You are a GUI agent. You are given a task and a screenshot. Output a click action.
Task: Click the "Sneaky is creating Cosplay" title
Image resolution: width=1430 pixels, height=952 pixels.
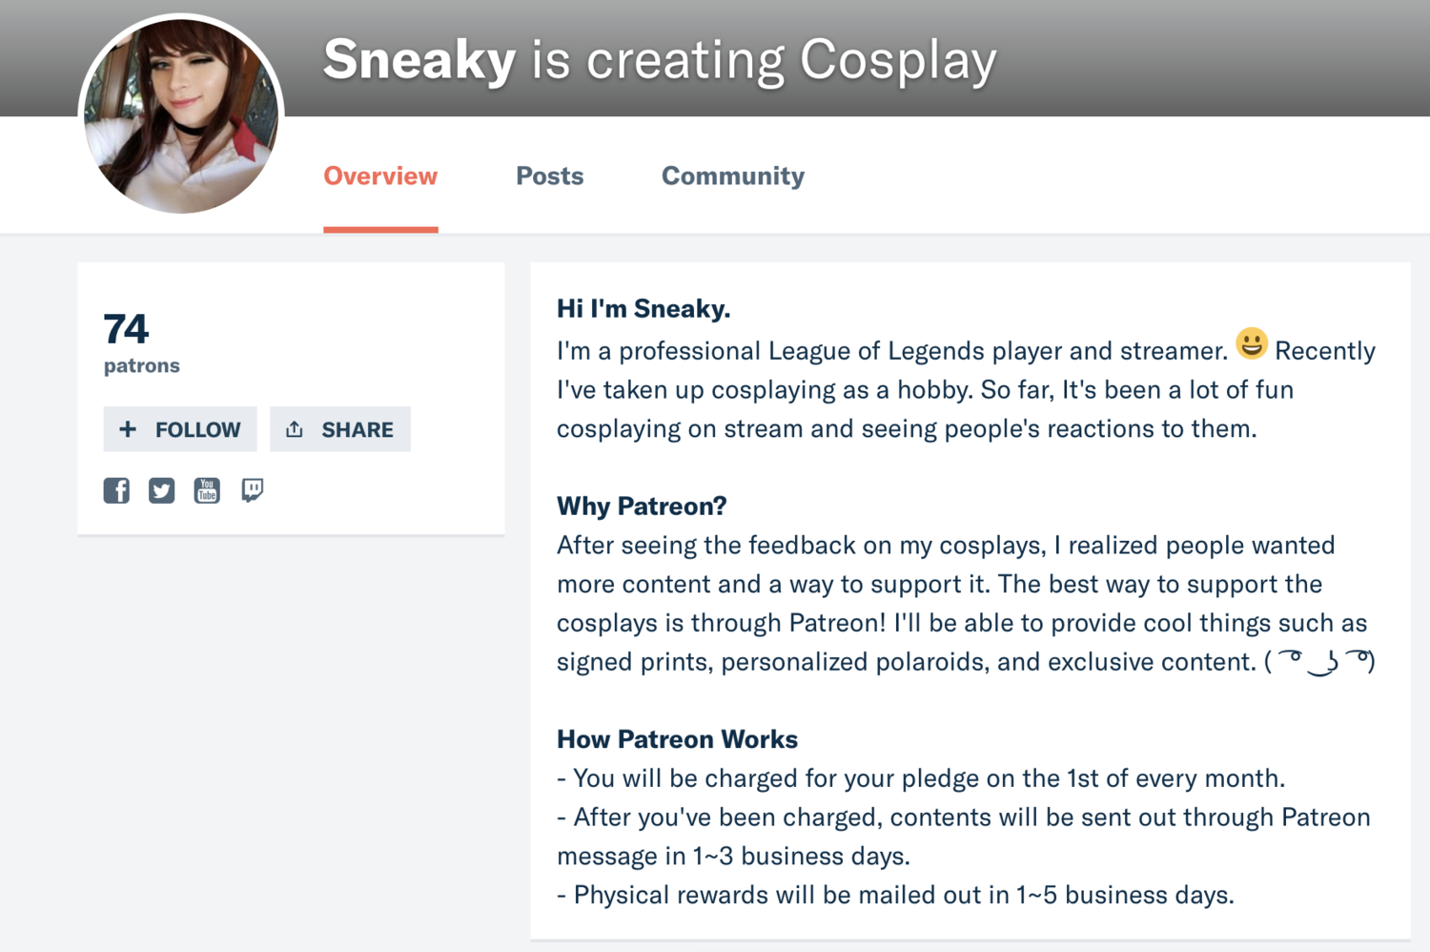coord(660,60)
